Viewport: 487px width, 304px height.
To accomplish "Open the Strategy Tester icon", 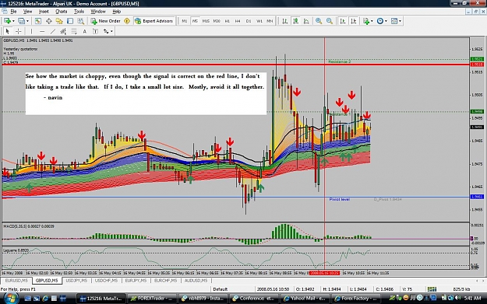I will pyautogui.click(x=80, y=21).
